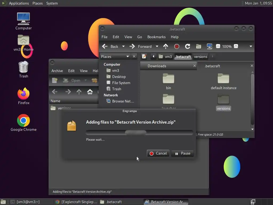Click the archive progress bar
Viewport: 273px width, 205px height.
click(x=139, y=132)
